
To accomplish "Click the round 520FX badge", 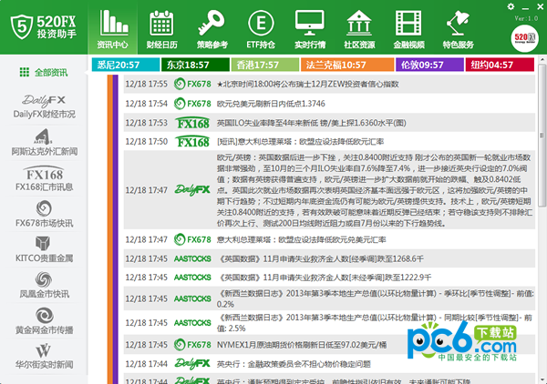I will [524, 38].
